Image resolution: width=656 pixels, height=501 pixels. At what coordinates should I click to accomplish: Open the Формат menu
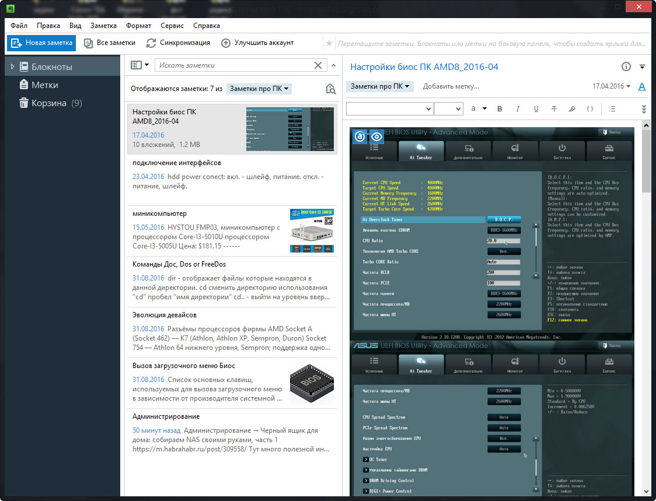[138, 26]
